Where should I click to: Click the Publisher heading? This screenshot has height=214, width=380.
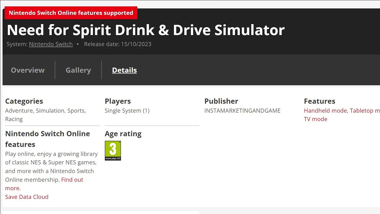(x=221, y=101)
